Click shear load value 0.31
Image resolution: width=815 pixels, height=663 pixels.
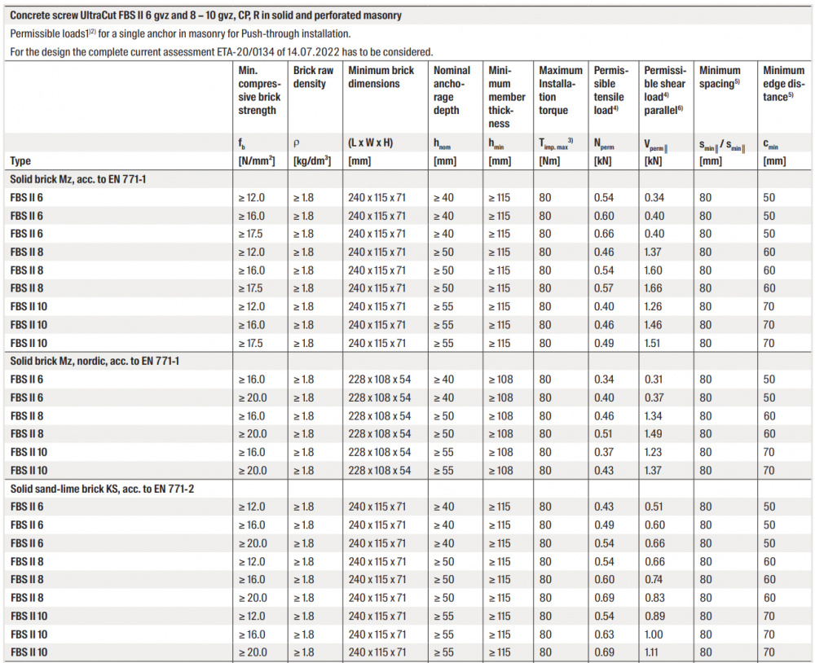pyautogui.click(x=654, y=380)
